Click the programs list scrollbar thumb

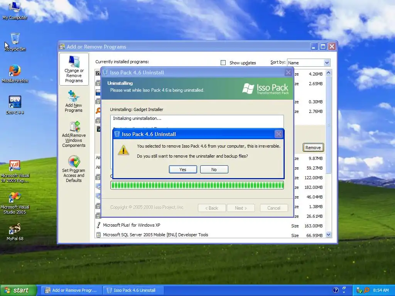point(328,124)
